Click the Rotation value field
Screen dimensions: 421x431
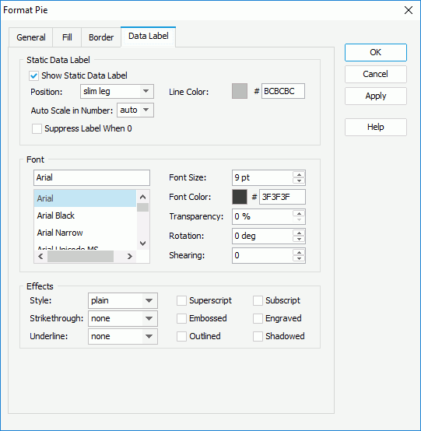click(262, 236)
